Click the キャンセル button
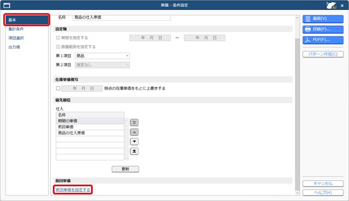Screen dimensions: 349x201 323,184
